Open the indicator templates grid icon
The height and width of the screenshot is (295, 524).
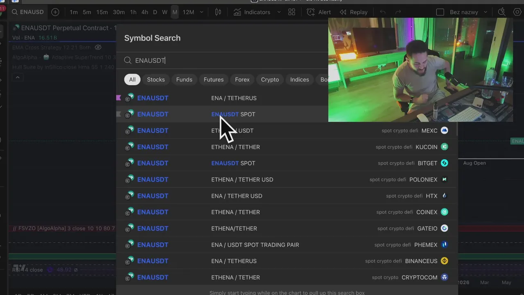(292, 12)
